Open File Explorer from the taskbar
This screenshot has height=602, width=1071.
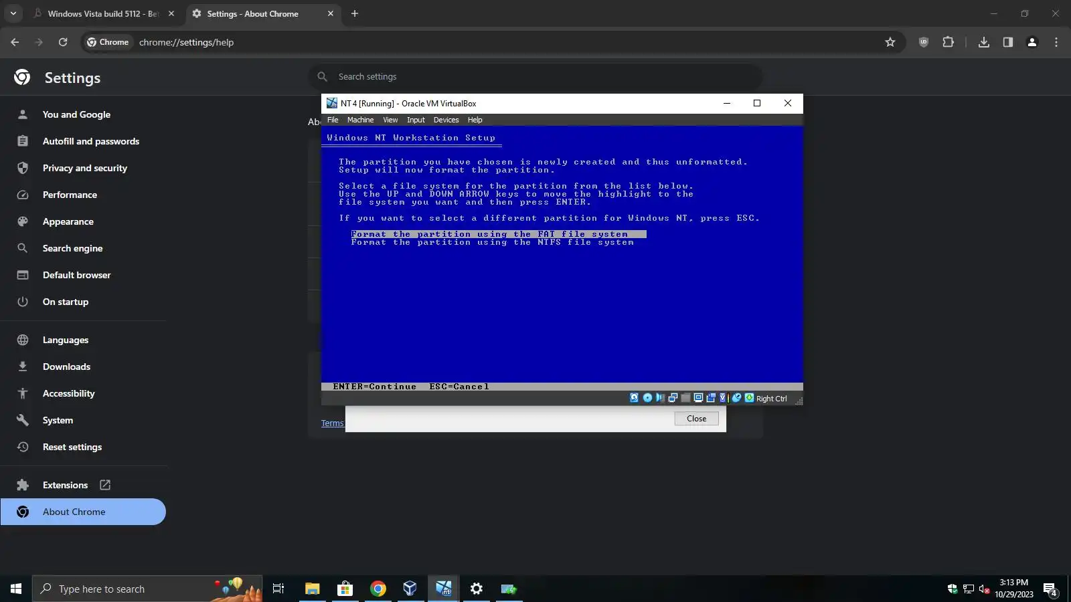pyautogui.click(x=312, y=589)
